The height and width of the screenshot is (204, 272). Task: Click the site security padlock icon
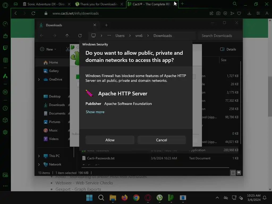(x=46, y=13)
